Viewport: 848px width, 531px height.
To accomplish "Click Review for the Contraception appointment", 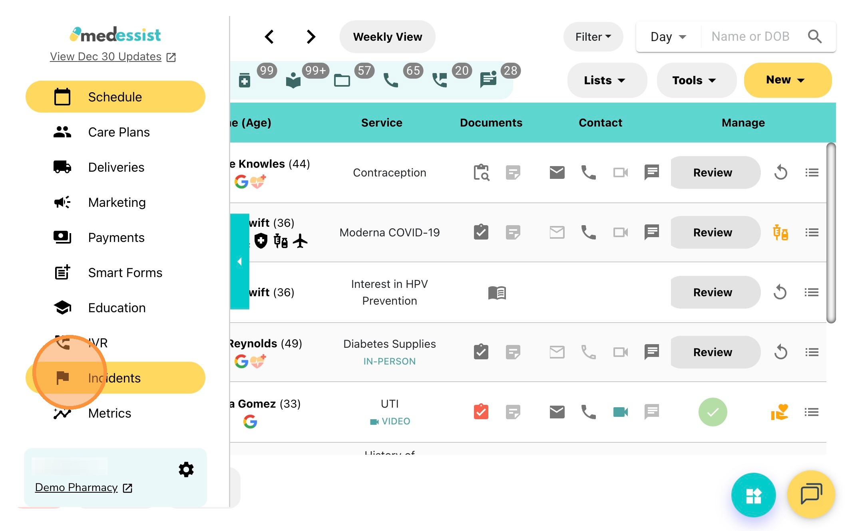I will 713,172.
